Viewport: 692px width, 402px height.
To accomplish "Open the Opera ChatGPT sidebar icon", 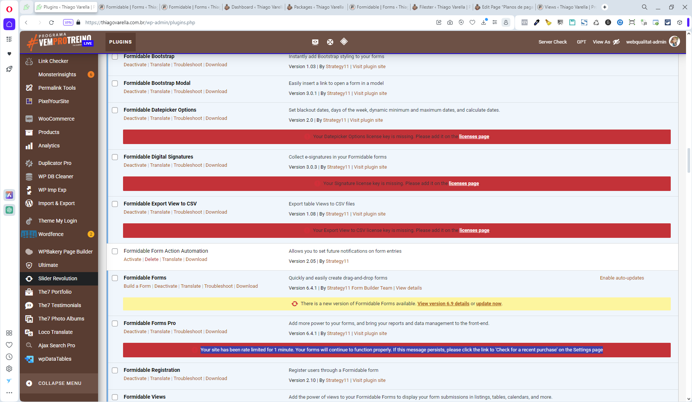I will click(9, 210).
